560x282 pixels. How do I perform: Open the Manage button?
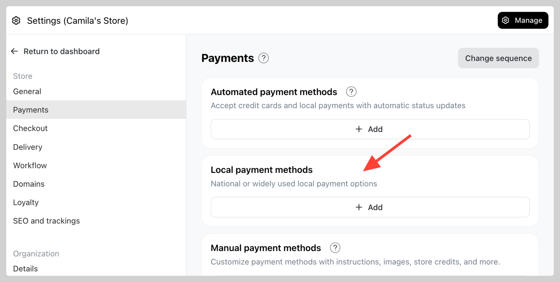tap(523, 20)
